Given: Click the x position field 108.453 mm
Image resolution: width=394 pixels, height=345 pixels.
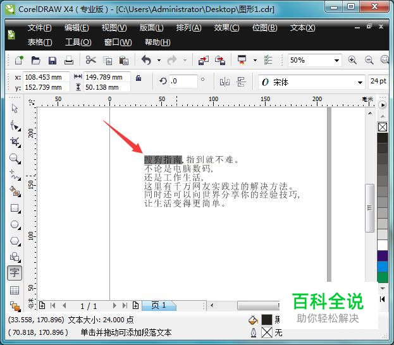Looking at the screenshot, I should tap(46, 77).
